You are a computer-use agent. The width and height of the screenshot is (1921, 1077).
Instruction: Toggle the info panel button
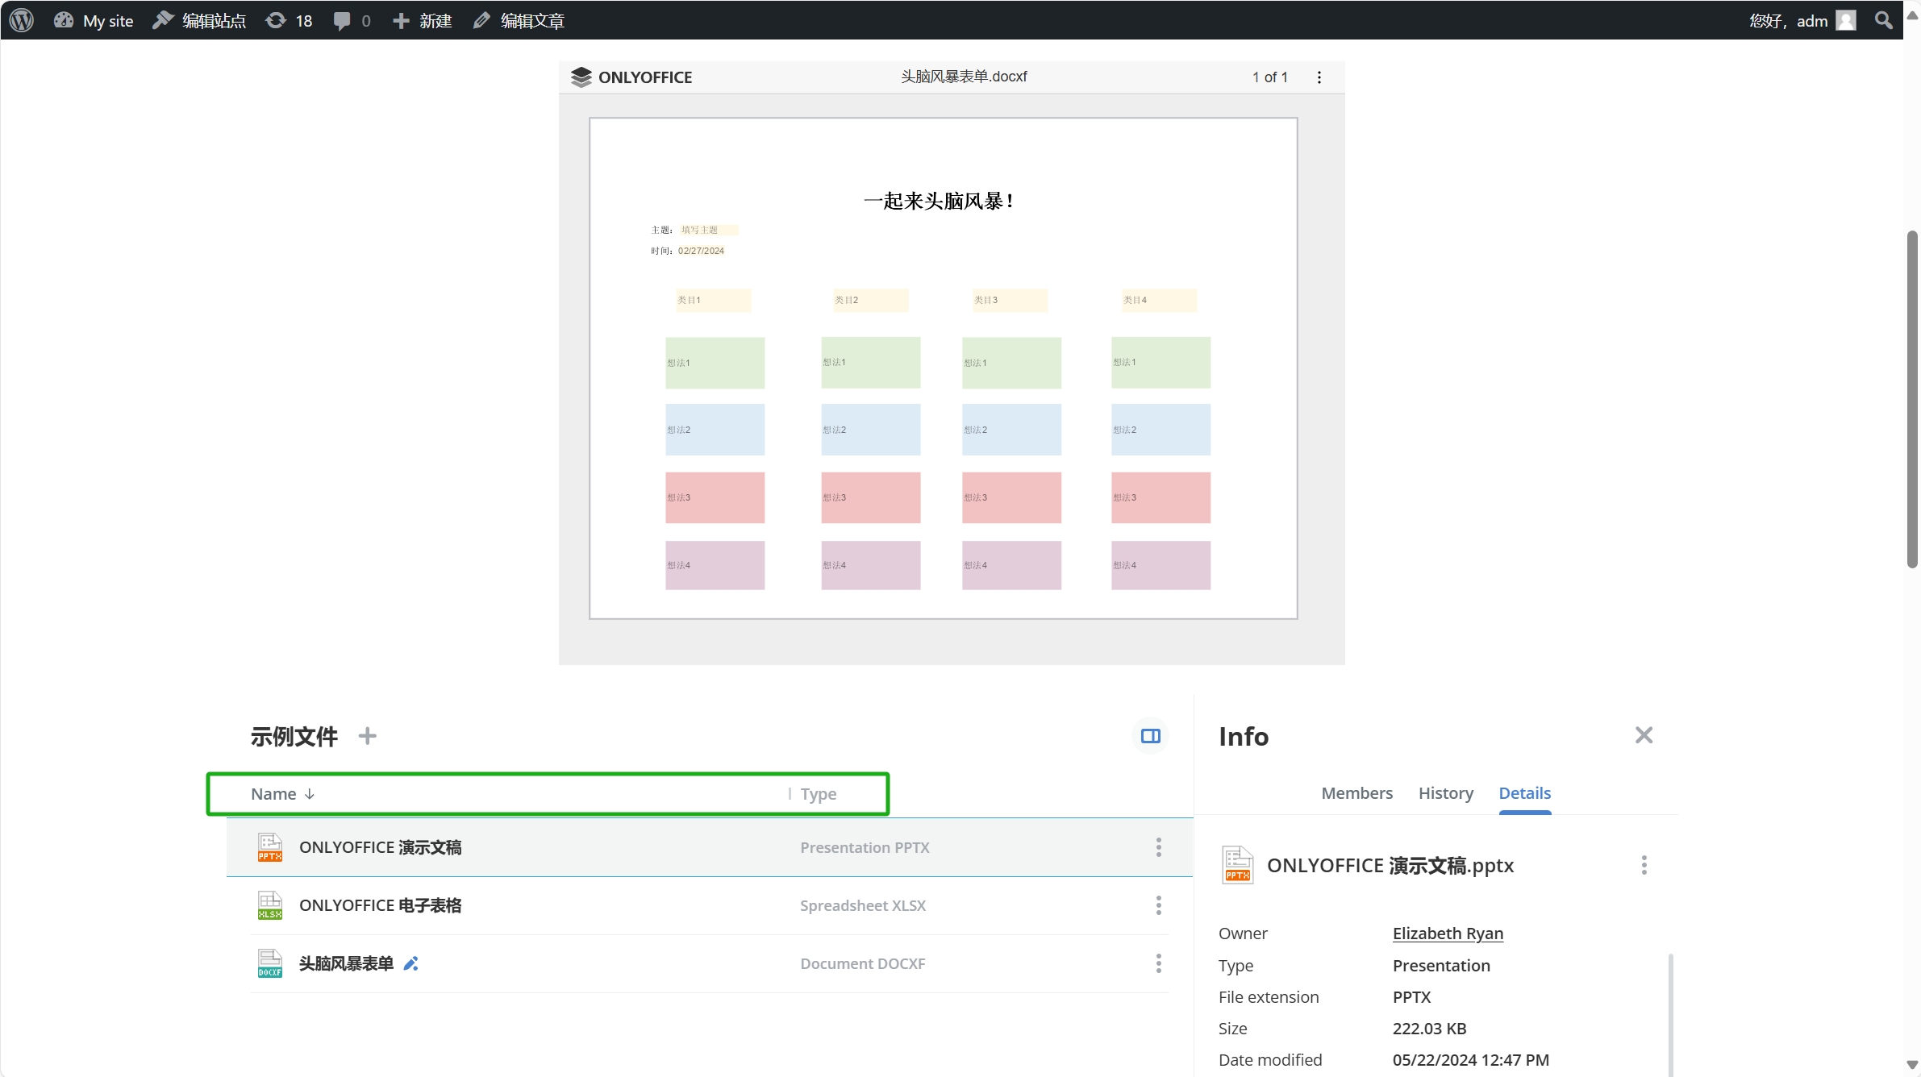(1151, 736)
